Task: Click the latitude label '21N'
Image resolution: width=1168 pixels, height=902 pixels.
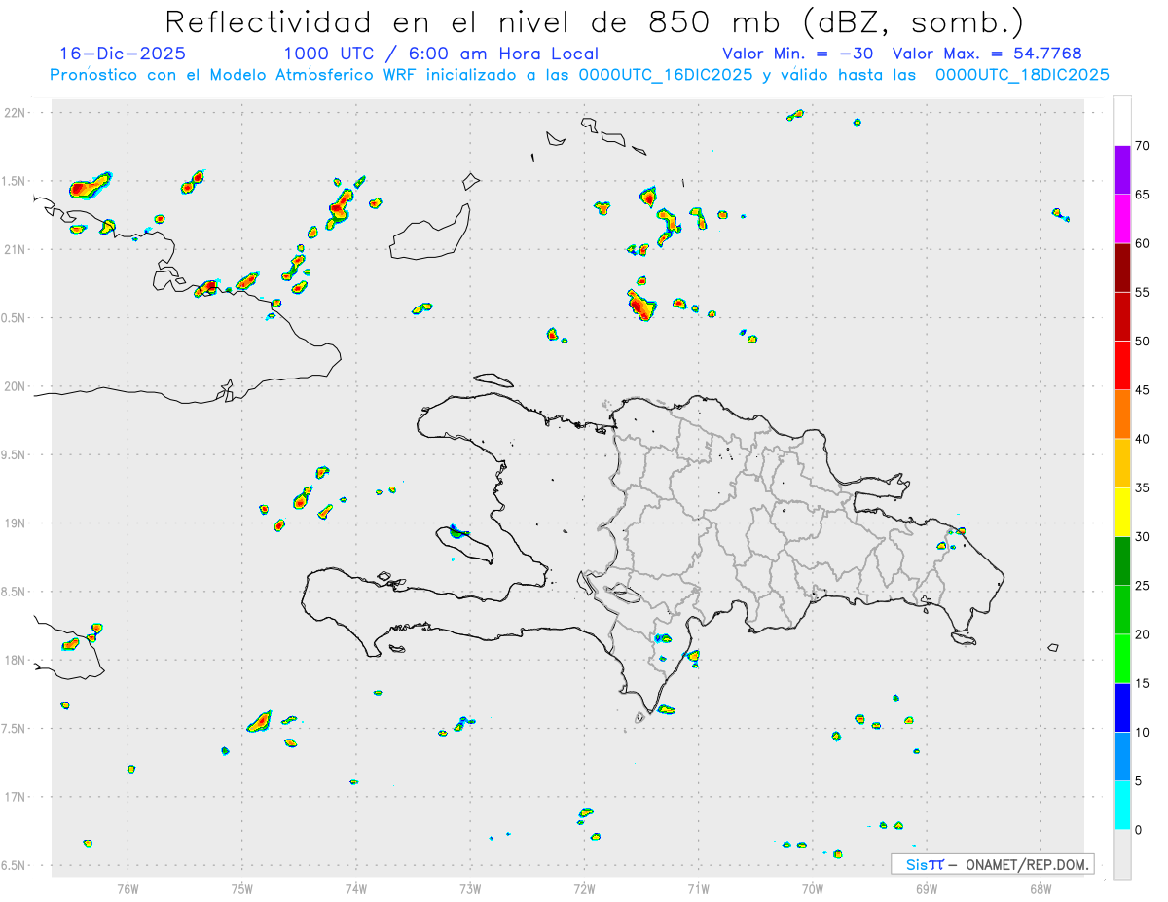Action: 16,249
